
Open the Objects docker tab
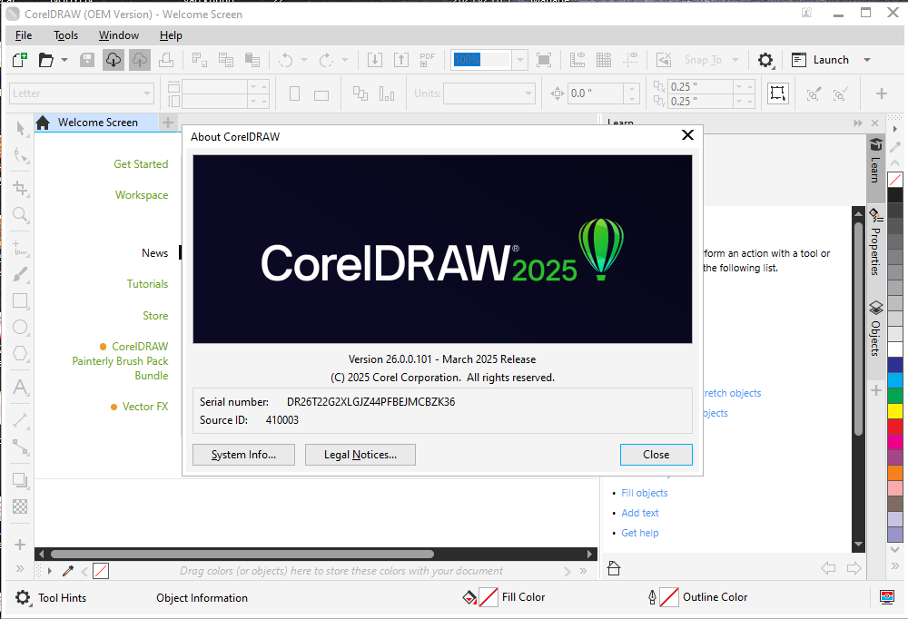[875, 329]
